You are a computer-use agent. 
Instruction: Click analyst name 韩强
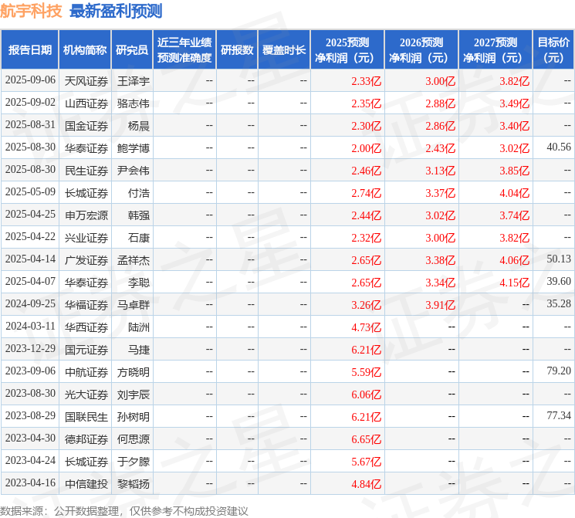click(139, 215)
